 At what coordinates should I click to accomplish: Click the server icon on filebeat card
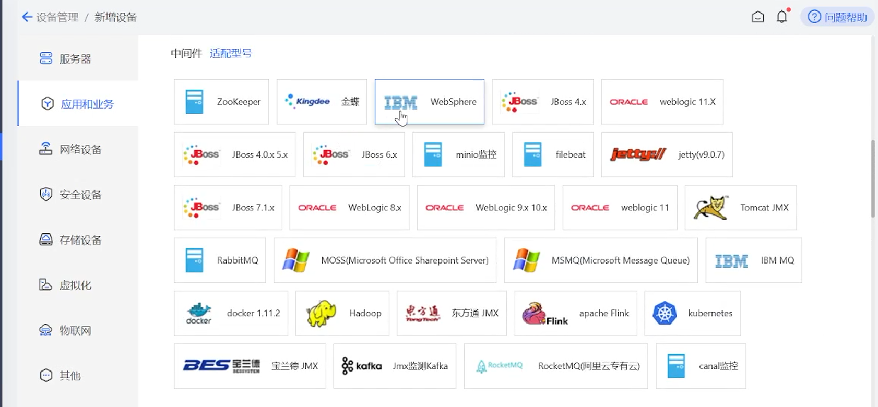click(532, 154)
